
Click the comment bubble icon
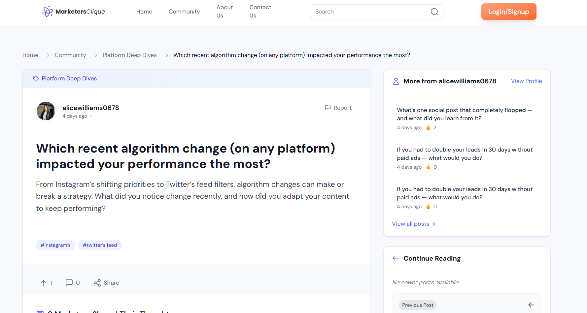tap(69, 283)
